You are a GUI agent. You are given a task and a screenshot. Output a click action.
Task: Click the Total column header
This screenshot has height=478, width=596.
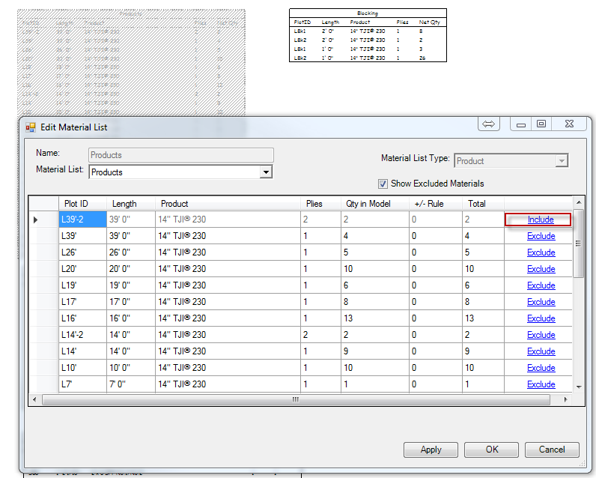[x=483, y=204]
